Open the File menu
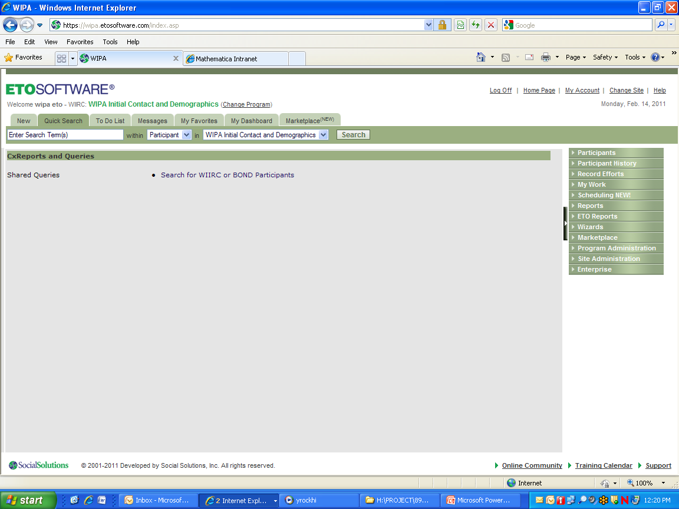Viewport: 679px width, 509px height. click(10, 42)
